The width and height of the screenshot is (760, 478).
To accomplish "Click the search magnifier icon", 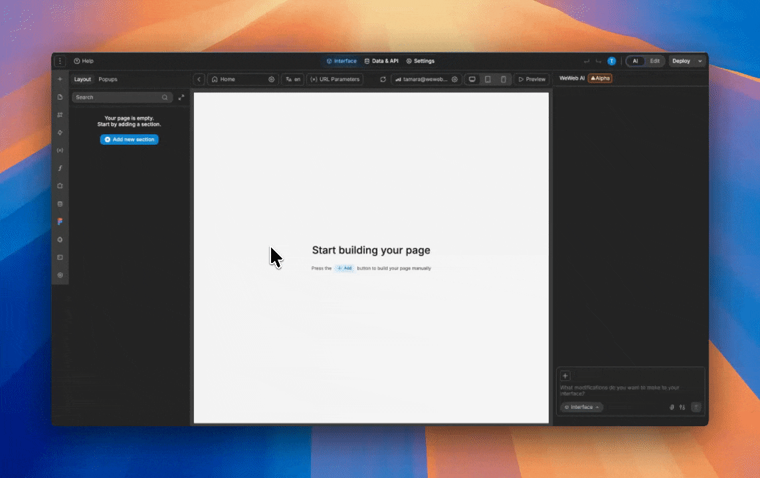I will coord(165,98).
